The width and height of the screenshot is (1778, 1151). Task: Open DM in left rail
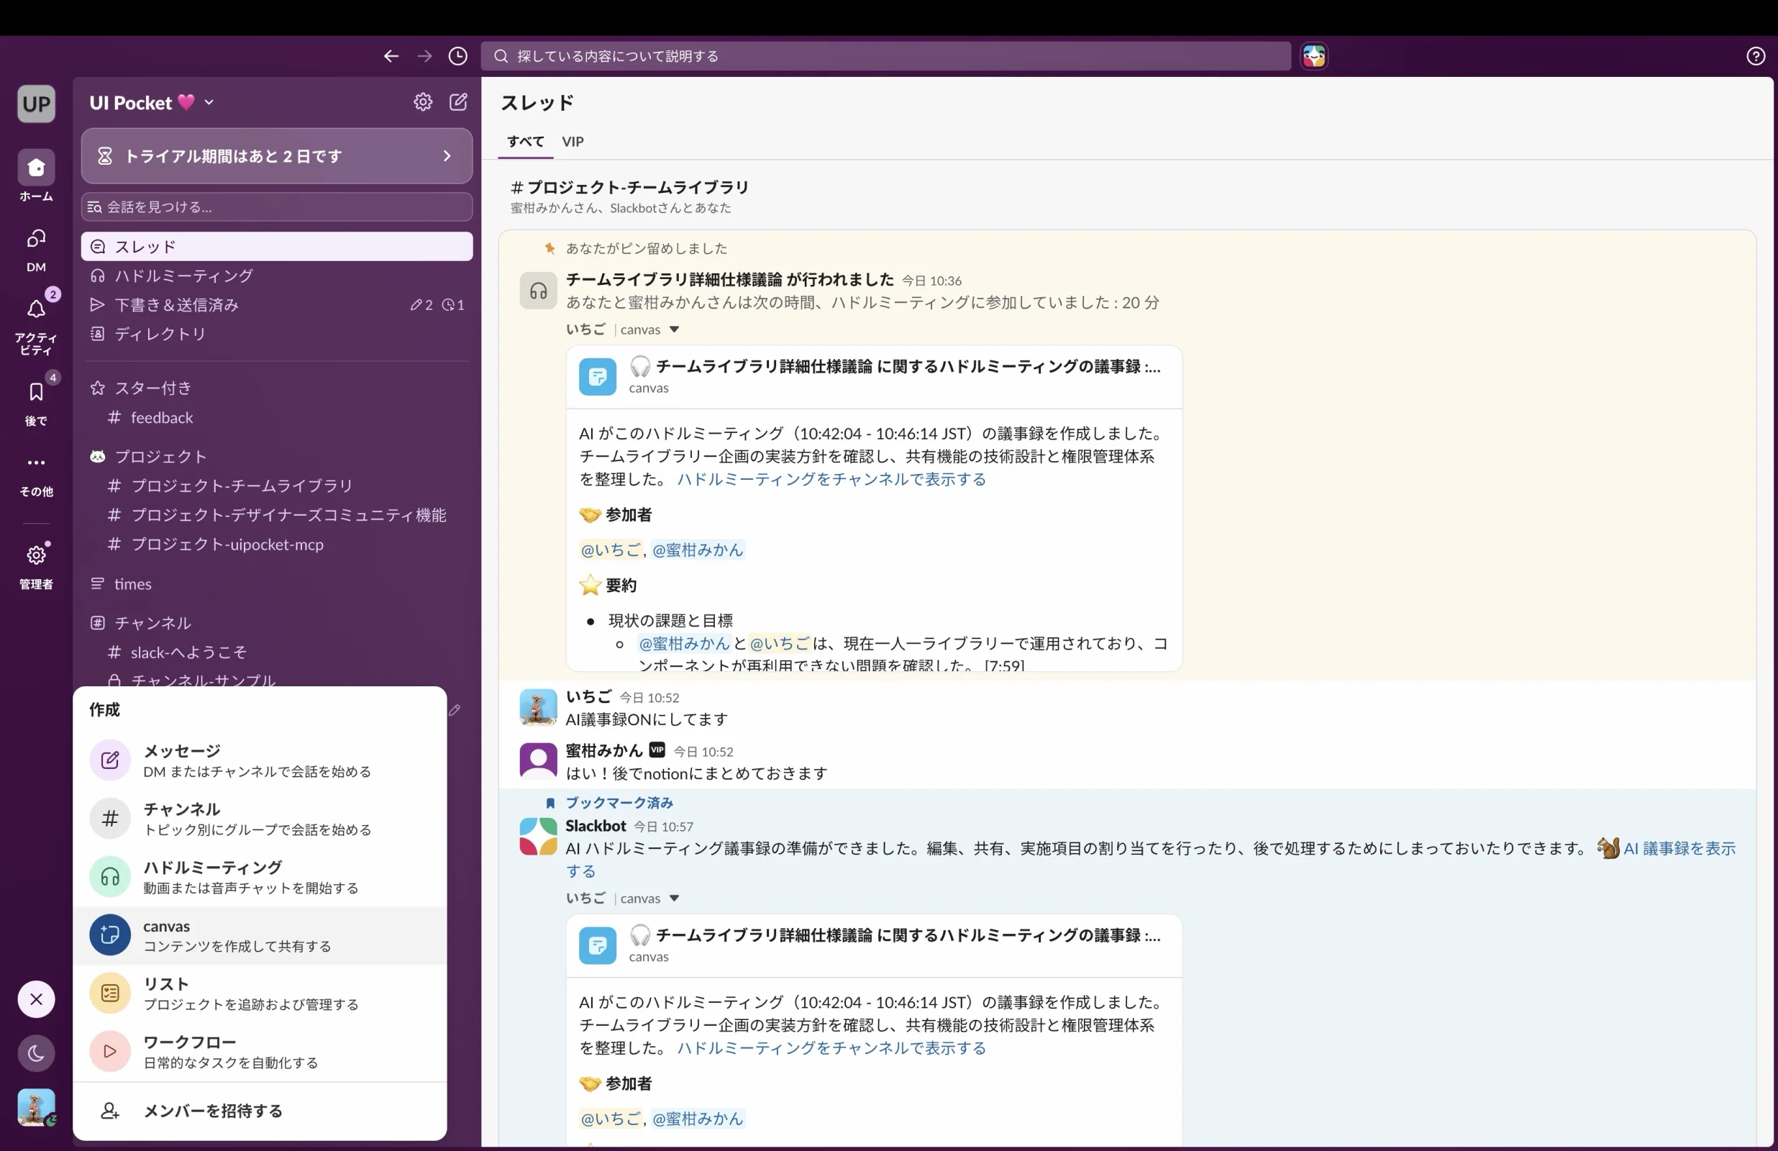pyautogui.click(x=36, y=250)
